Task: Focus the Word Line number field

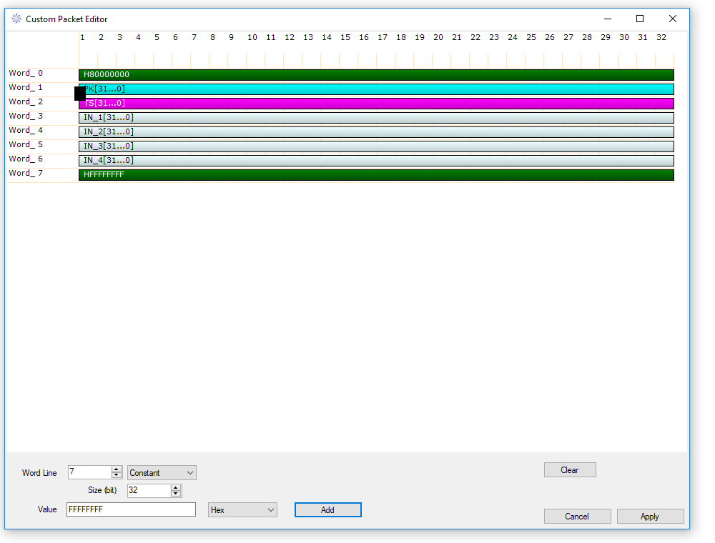Action: (90, 472)
